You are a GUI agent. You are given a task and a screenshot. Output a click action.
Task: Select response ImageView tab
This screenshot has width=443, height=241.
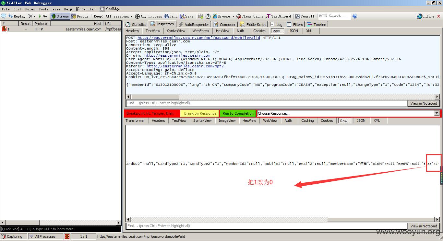[x=227, y=120]
